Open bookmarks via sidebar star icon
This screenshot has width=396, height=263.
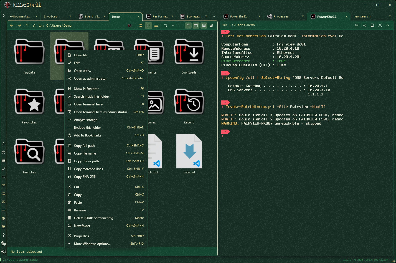pos(4,152)
